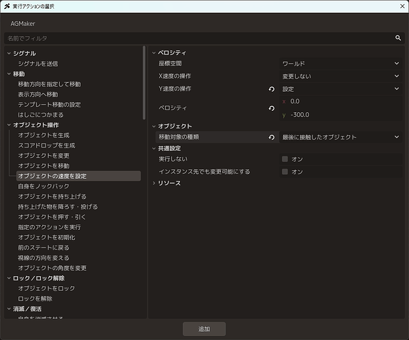Collapse the 共通設定 section

(154, 149)
